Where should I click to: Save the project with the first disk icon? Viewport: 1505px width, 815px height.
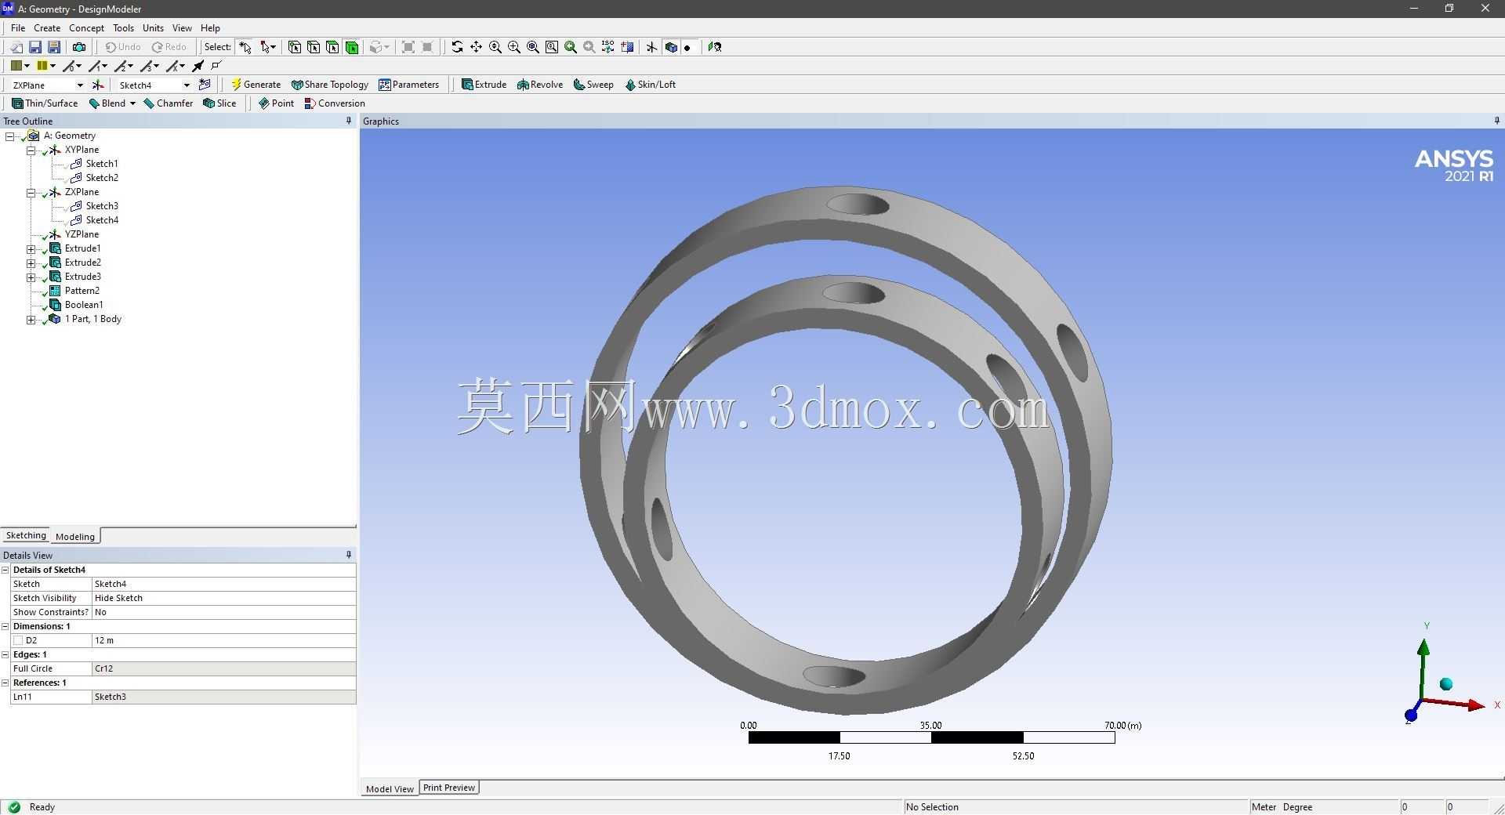[34, 47]
